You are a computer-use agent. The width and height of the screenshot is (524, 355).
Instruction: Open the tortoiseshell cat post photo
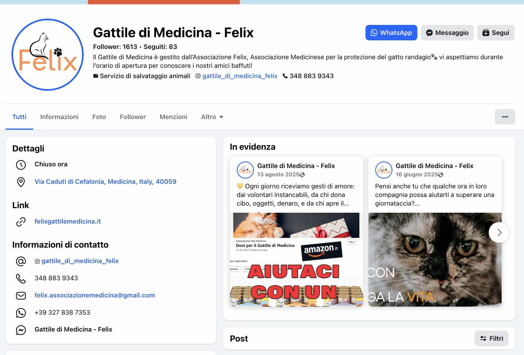coord(435,260)
